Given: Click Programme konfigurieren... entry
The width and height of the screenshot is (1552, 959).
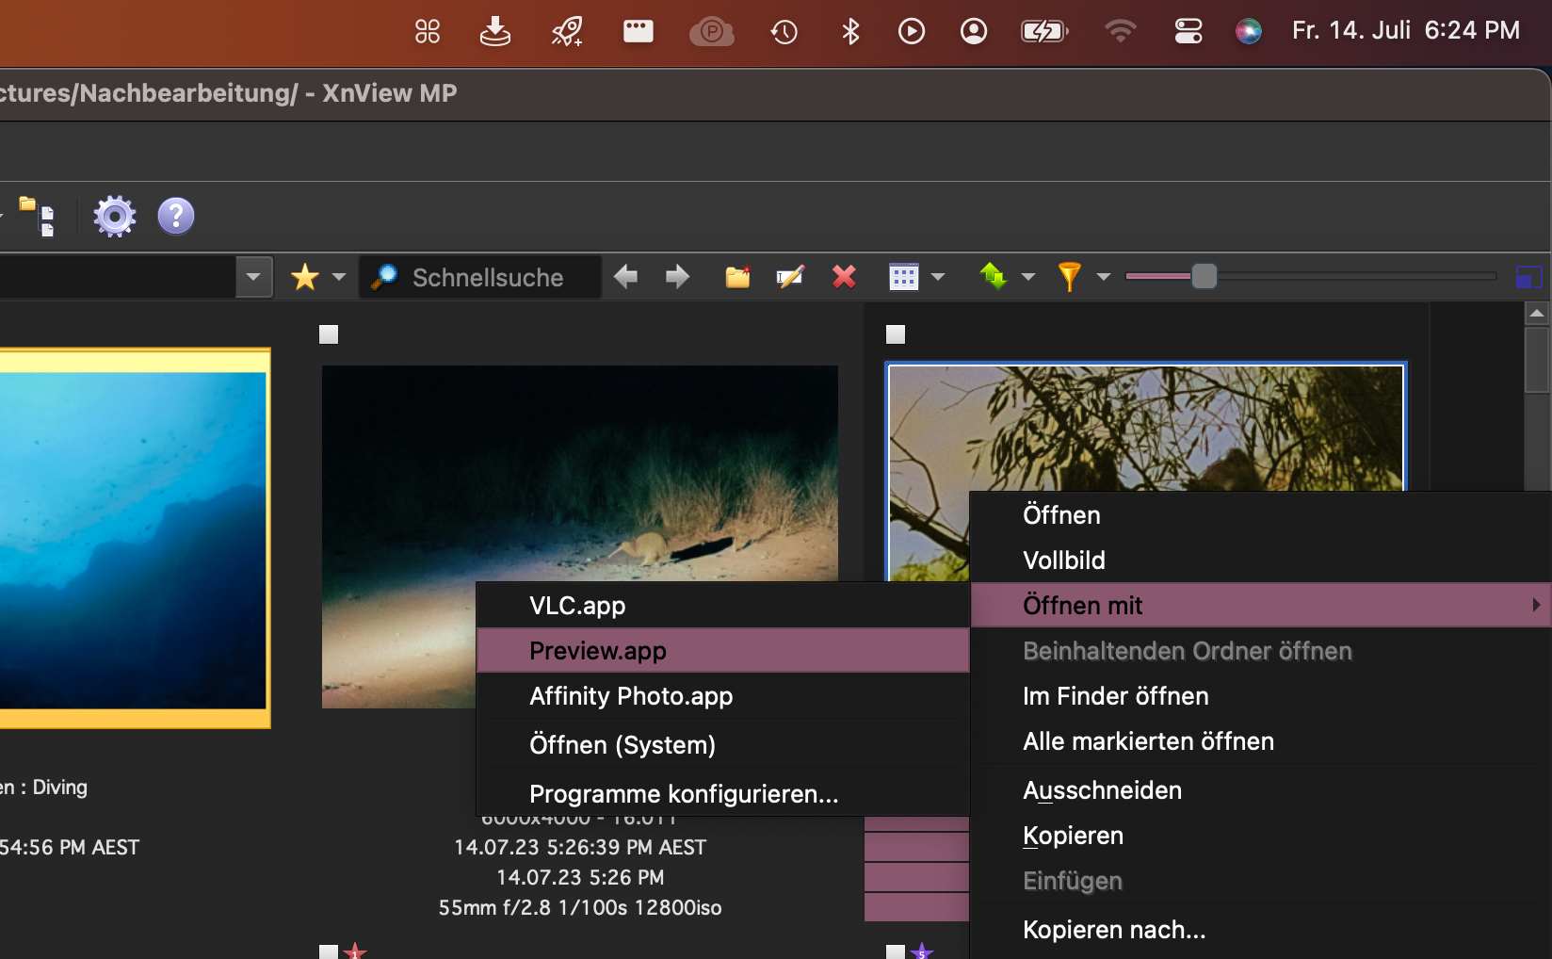Looking at the screenshot, I should coord(684,794).
